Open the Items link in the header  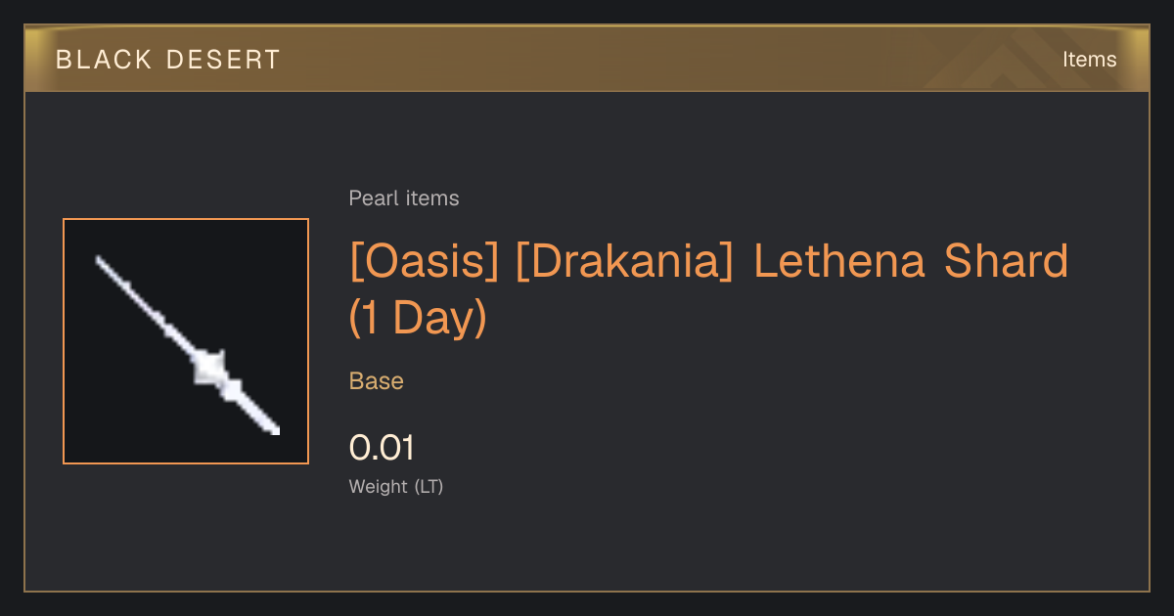tap(1089, 60)
